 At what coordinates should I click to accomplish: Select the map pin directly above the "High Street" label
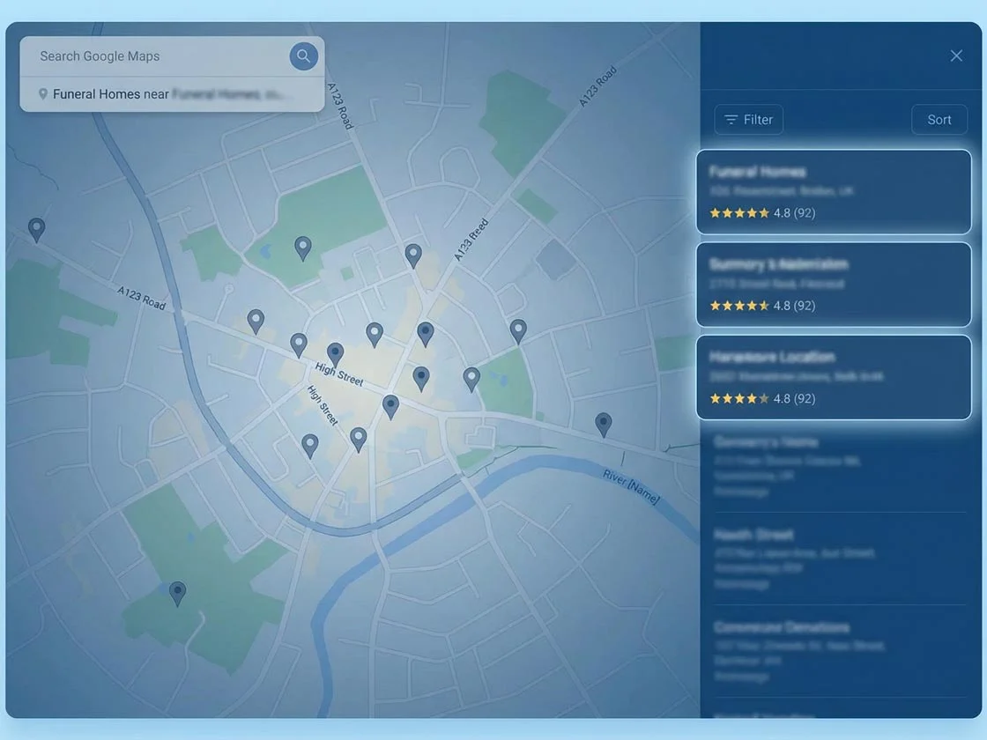point(335,353)
